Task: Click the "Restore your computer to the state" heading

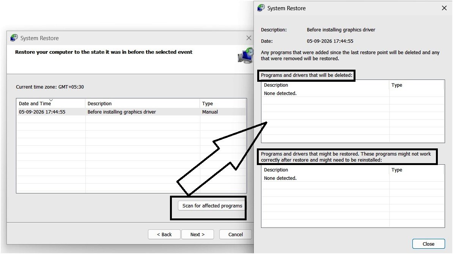Action: pyautogui.click(x=104, y=52)
